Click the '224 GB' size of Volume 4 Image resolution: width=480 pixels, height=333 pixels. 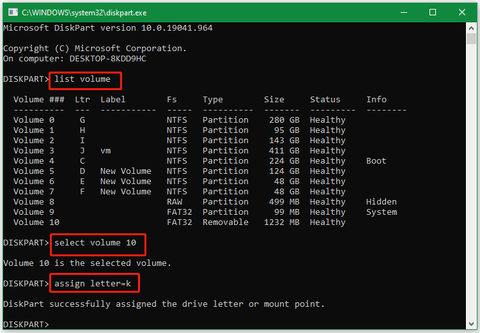pyautogui.click(x=284, y=161)
